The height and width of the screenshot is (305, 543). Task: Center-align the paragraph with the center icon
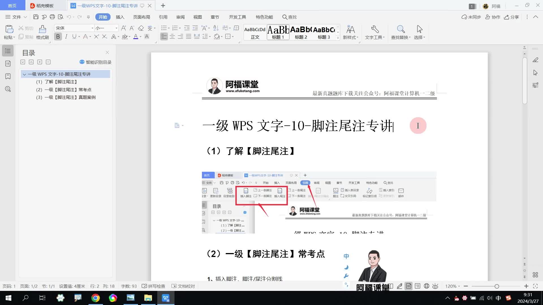[x=172, y=36]
